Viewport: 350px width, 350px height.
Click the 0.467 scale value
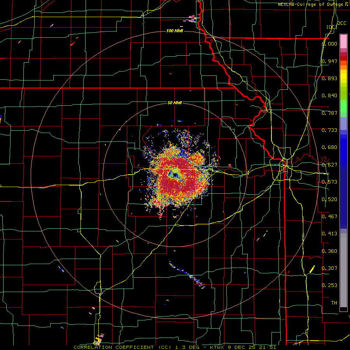329,217
